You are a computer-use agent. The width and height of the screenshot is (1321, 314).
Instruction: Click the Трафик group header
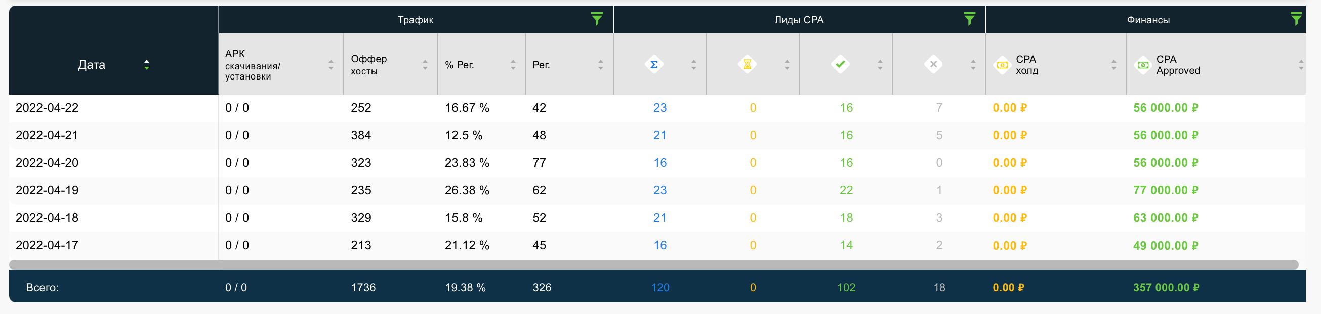(x=416, y=20)
